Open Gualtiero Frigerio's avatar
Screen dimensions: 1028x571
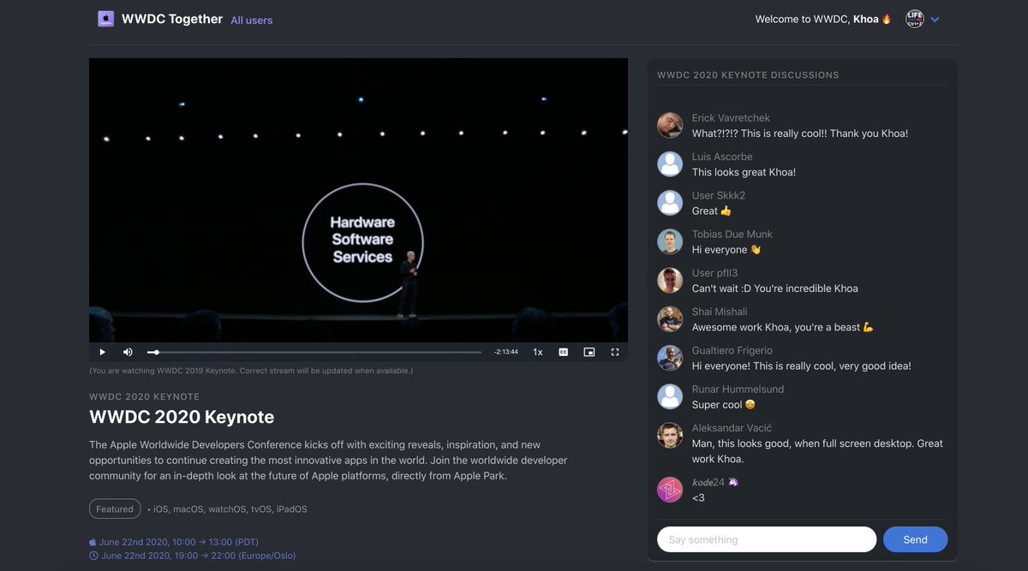670,358
